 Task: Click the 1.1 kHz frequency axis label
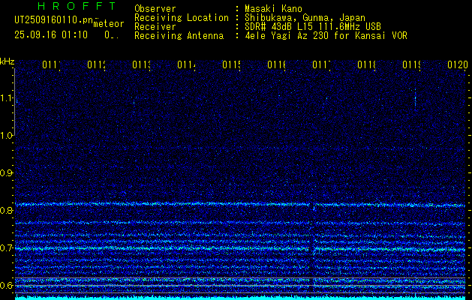[x=7, y=97]
